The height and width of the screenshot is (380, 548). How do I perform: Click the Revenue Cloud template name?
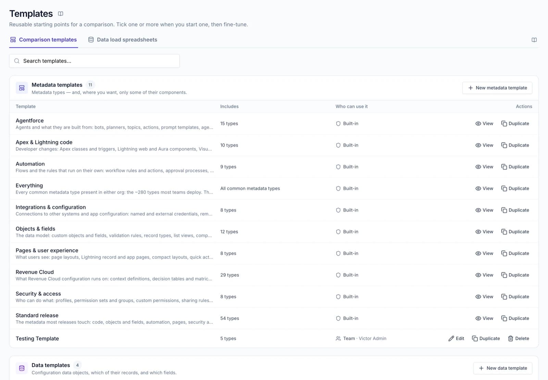click(x=35, y=272)
